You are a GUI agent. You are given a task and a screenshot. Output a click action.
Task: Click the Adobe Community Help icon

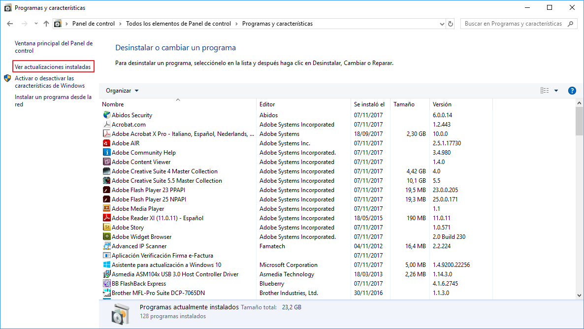point(106,152)
